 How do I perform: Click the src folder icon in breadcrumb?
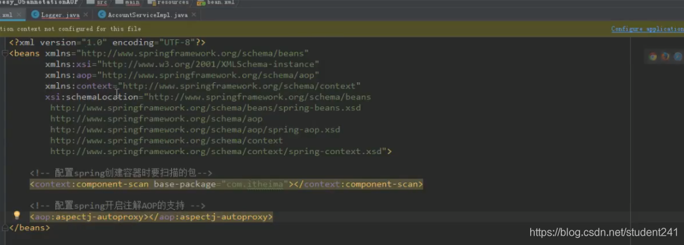coord(91,2)
